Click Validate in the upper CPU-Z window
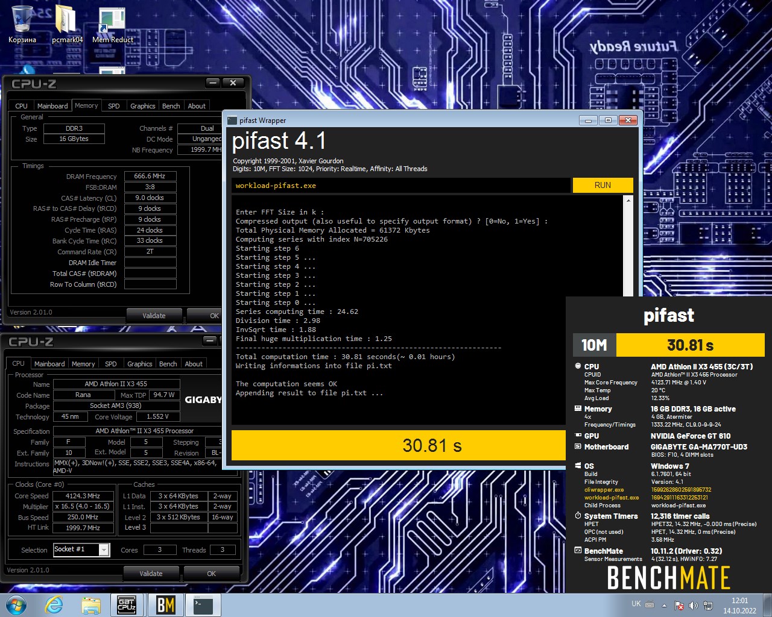The height and width of the screenshot is (617, 772). click(154, 316)
